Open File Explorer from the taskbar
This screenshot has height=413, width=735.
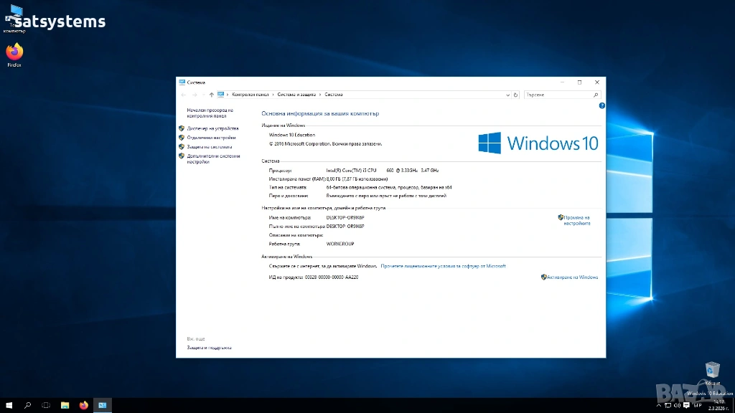point(65,405)
